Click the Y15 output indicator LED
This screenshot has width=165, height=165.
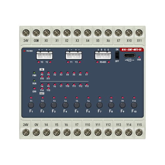coord(48,88)
